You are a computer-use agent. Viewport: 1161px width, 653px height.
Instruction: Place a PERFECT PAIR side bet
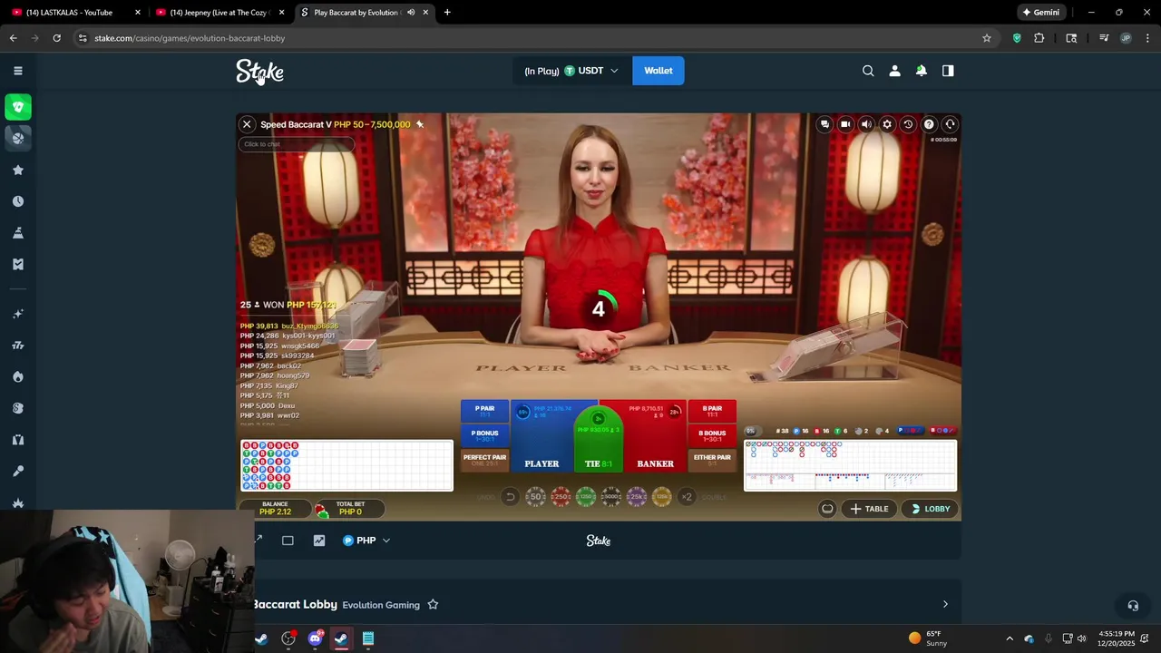click(484, 460)
